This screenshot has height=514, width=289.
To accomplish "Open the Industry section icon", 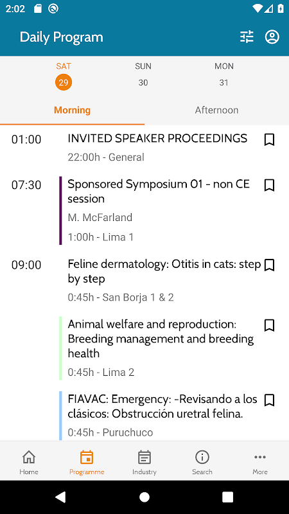I will click(x=144, y=457).
